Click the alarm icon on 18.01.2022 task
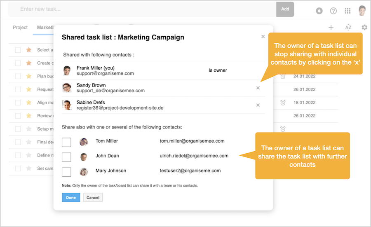Viewport: 371px width, 227px height. pos(283,103)
